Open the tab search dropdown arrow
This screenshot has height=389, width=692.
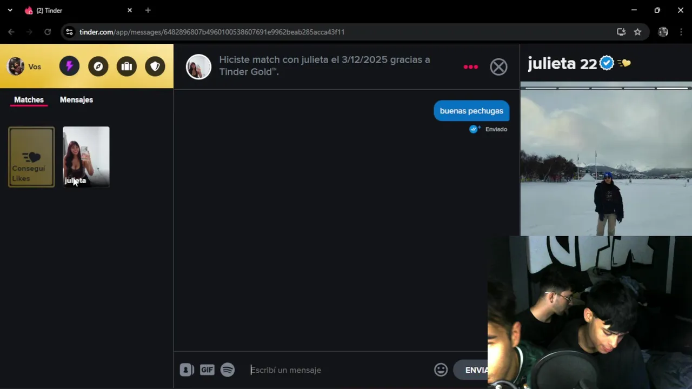[10, 10]
